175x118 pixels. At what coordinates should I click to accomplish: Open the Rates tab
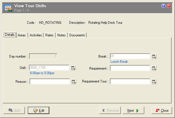click(49, 35)
